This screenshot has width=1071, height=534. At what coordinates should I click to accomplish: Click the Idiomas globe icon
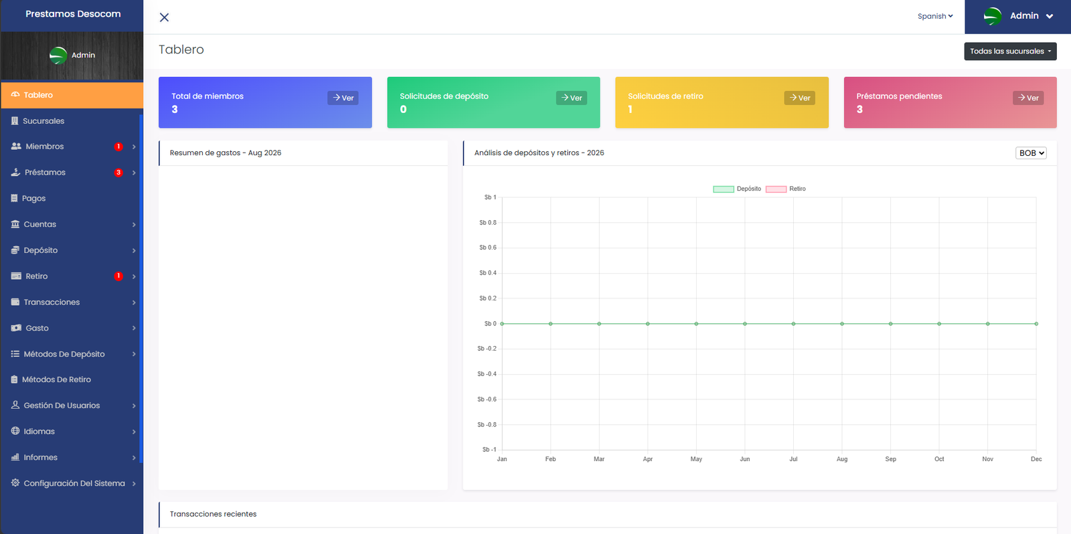click(15, 431)
